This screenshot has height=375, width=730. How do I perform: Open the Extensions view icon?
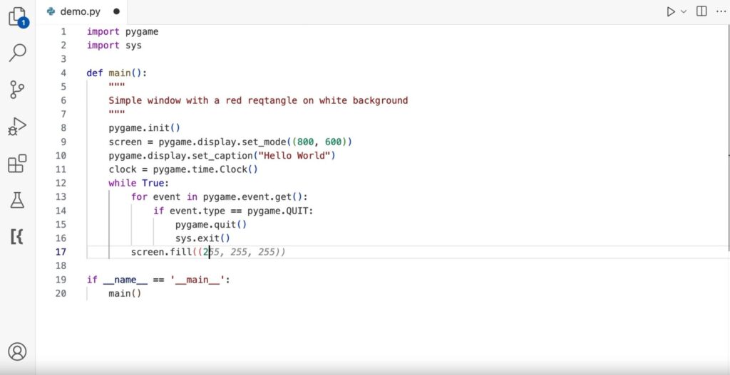click(17, 163)
